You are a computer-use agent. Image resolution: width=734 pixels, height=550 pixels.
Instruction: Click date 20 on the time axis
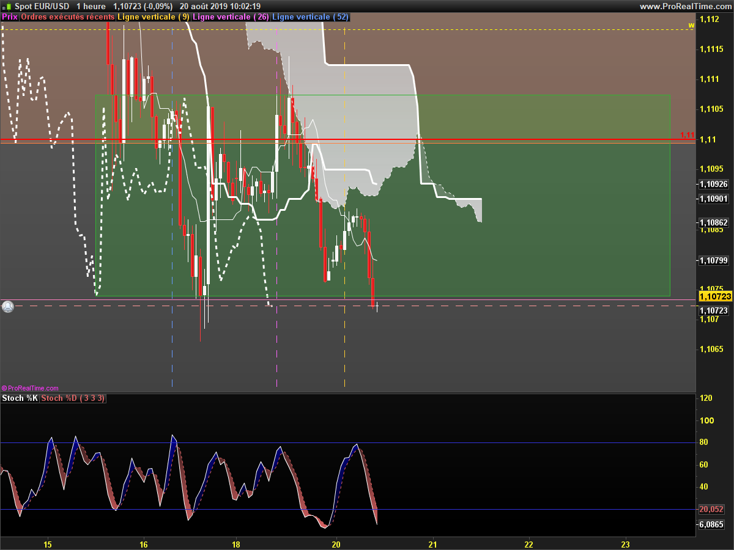click(336, 544)
